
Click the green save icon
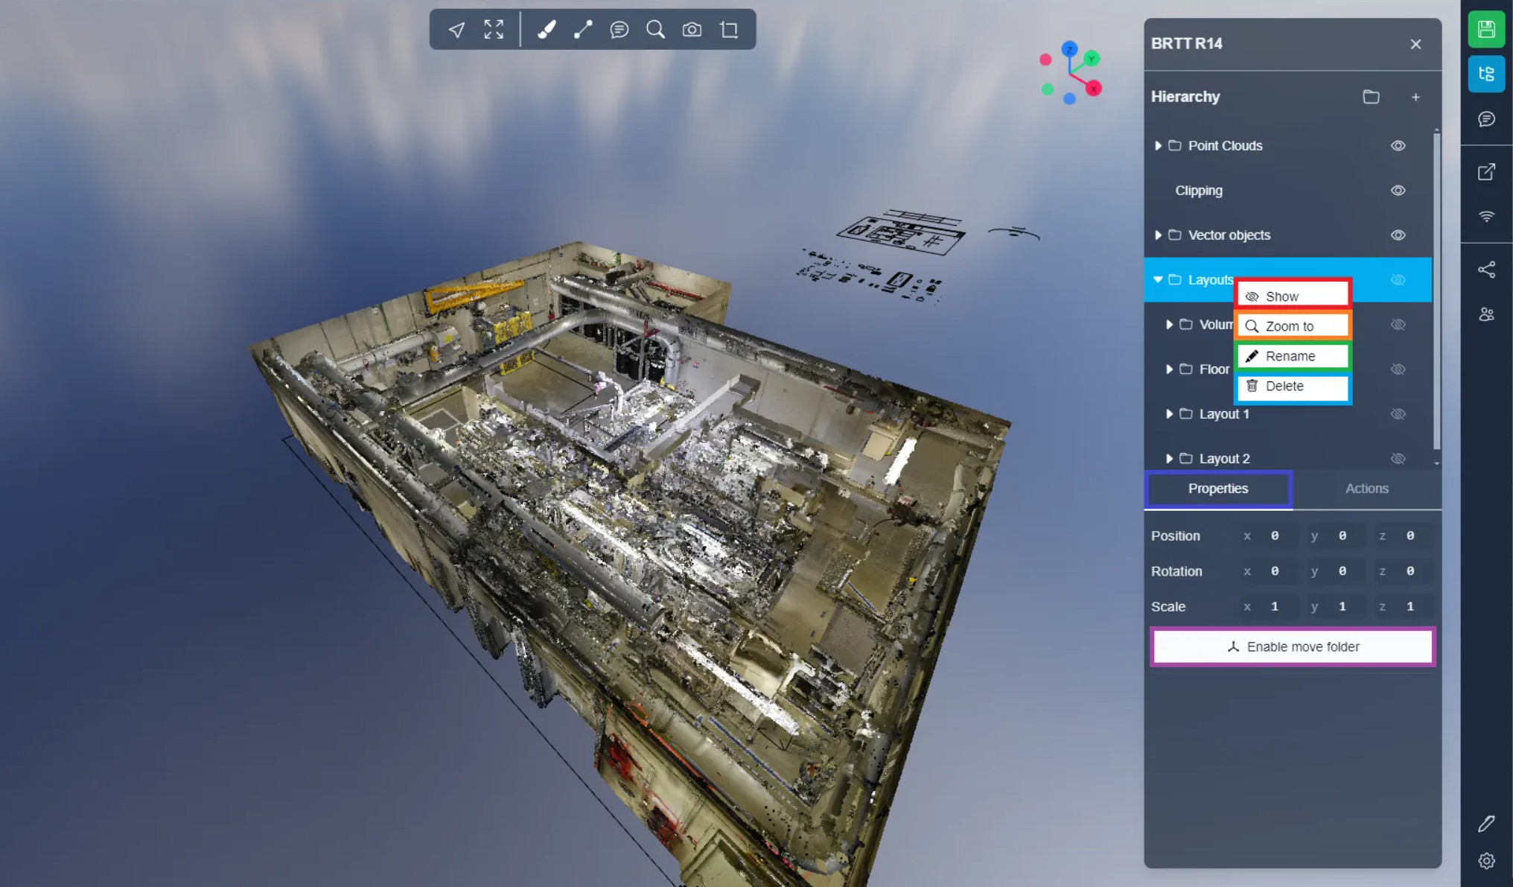tap(1486, 30)
